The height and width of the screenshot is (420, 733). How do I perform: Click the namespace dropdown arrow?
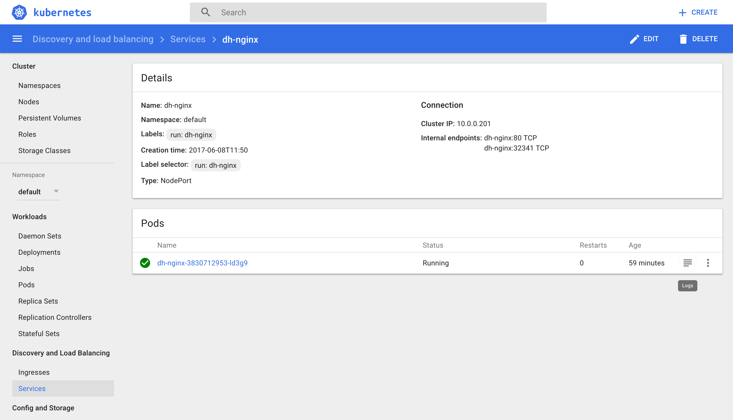pos(56,191)
